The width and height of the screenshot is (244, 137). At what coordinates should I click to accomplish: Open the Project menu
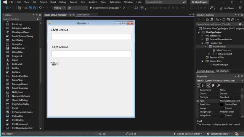click(43, 2)
